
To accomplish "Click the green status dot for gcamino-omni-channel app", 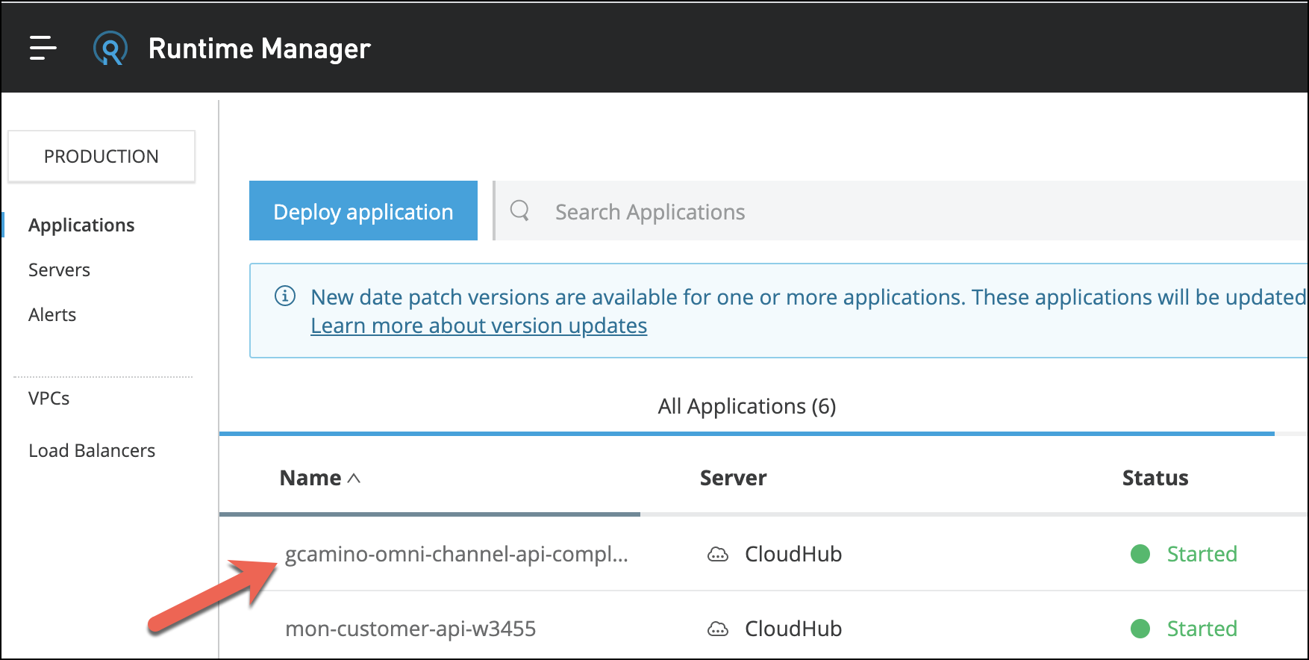I will coord(1140,554).
